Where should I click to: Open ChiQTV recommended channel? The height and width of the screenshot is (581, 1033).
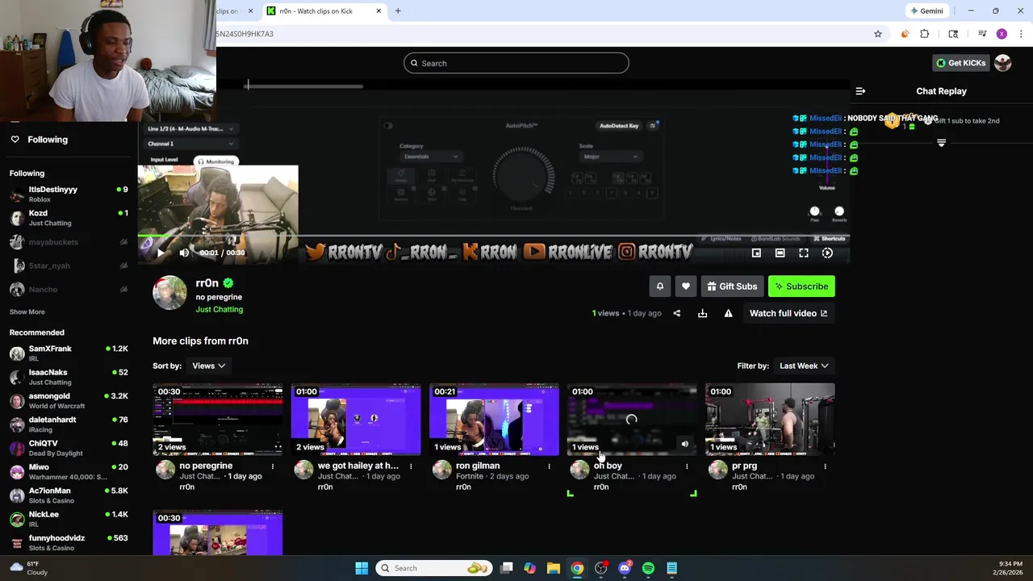pyautogui.click(x=69, y=448)
